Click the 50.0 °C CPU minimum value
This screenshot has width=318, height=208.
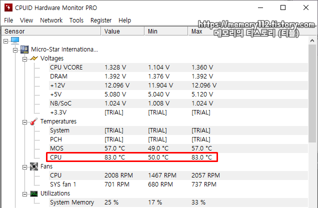click(x=158, y=157)
